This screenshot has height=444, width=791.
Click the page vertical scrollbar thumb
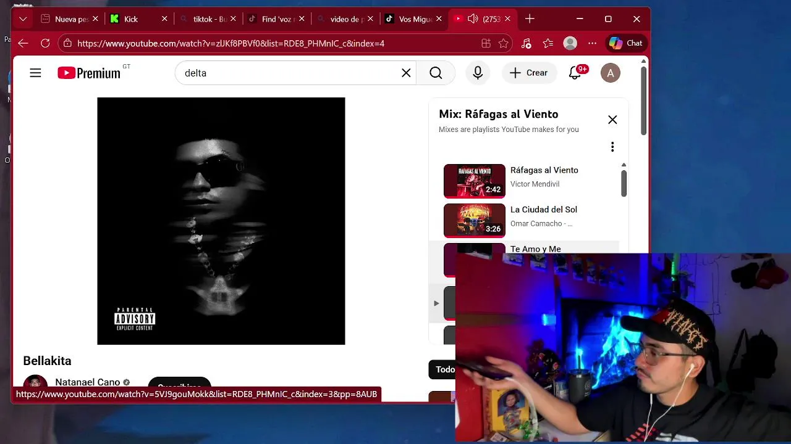pyautogui.click(x=643, y=101)
